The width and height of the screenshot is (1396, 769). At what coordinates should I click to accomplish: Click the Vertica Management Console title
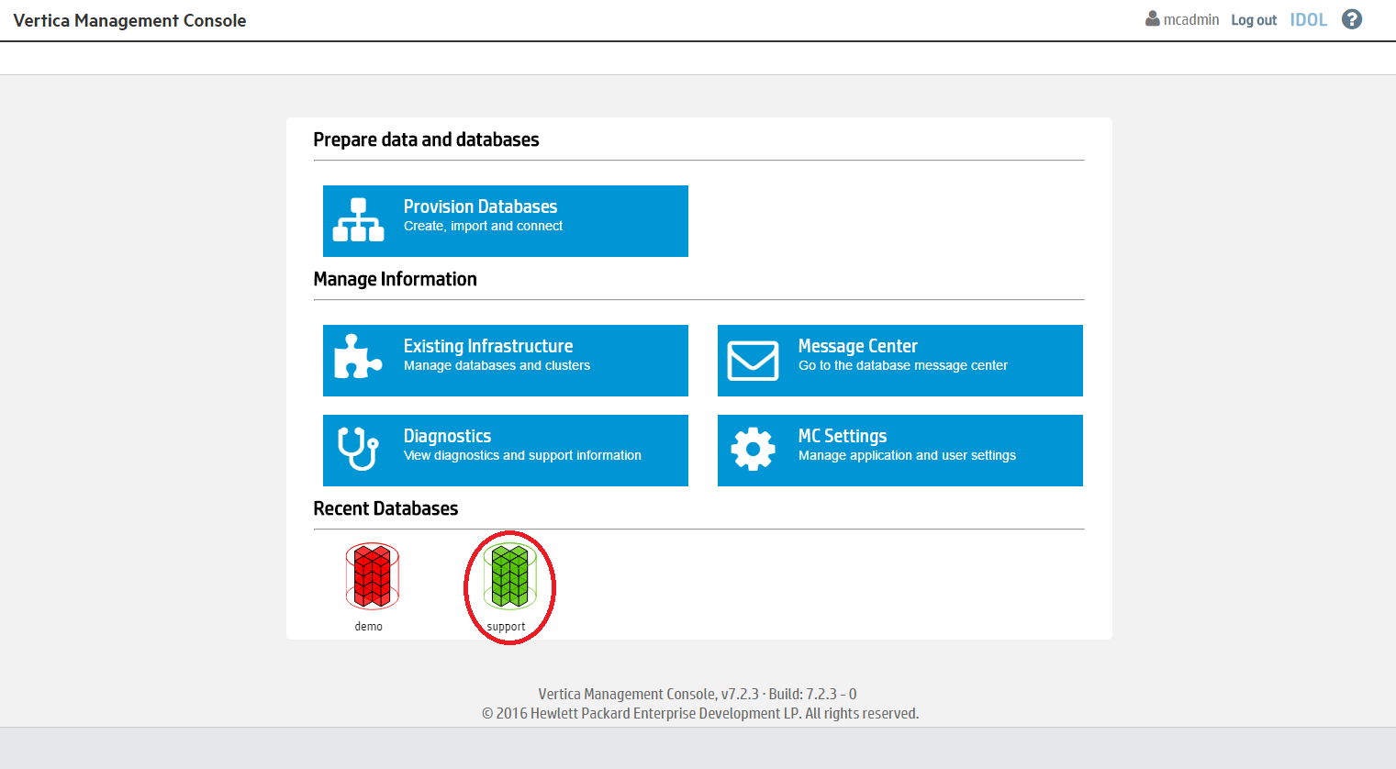129,20
